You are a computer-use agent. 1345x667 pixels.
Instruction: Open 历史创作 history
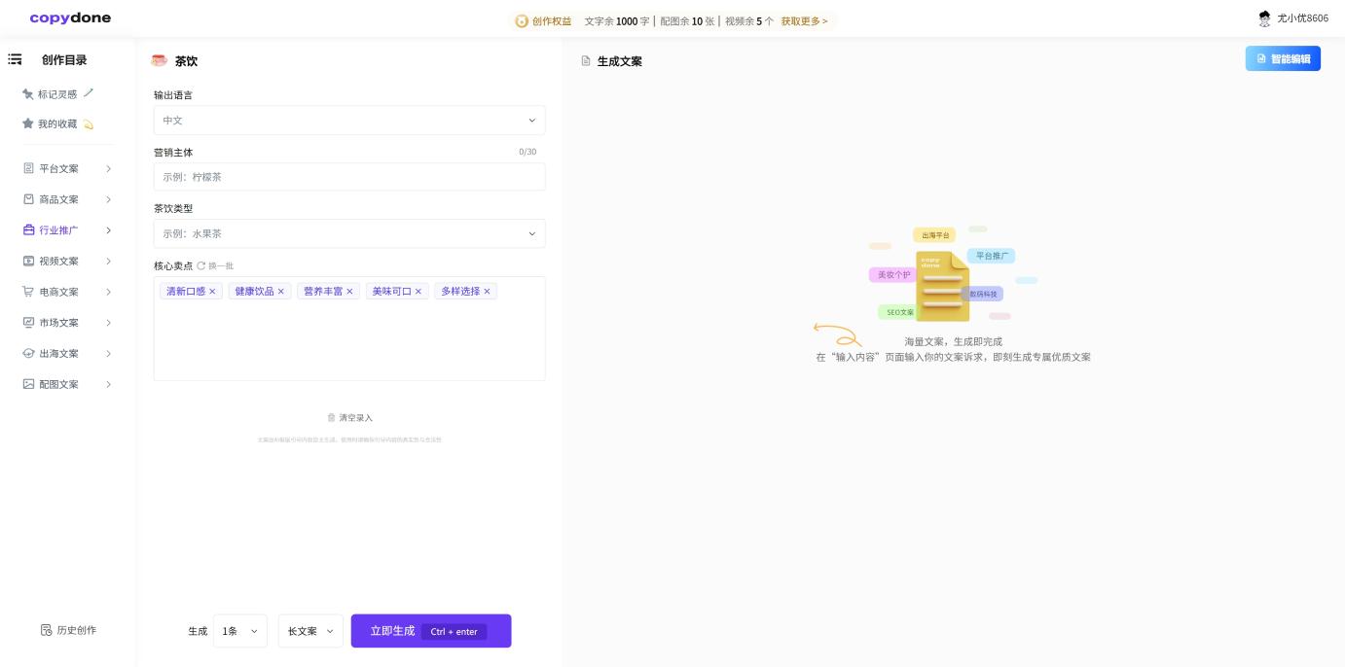68,630
